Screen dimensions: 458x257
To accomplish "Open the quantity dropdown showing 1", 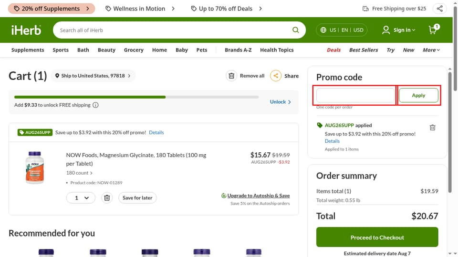I will coord(81,198).
